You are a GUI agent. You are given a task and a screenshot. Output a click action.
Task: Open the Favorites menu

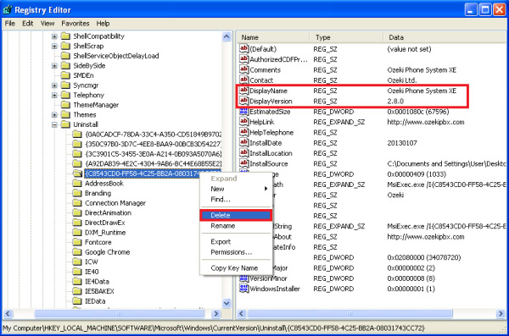click(x=76, y=24)
